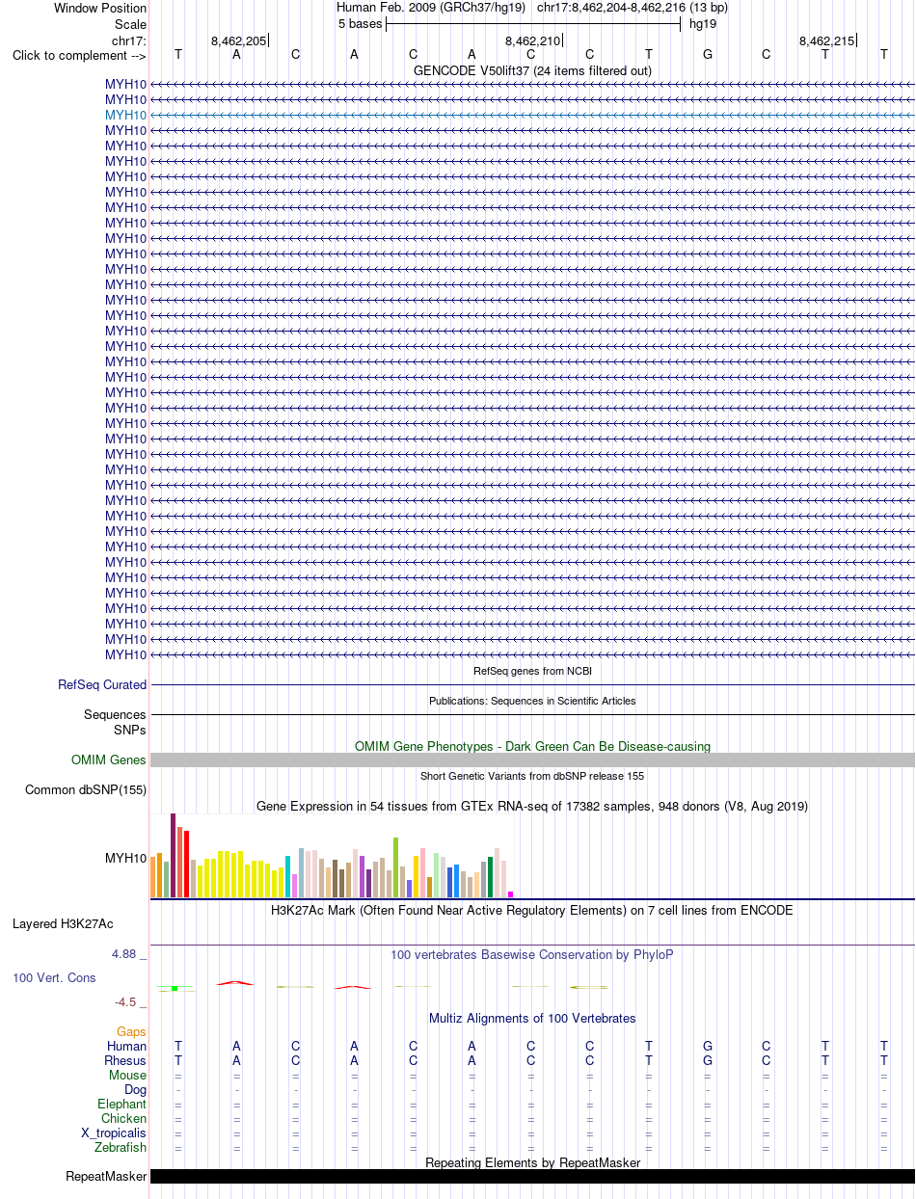Click the 'Click to complement -->' label

[79, 55]
